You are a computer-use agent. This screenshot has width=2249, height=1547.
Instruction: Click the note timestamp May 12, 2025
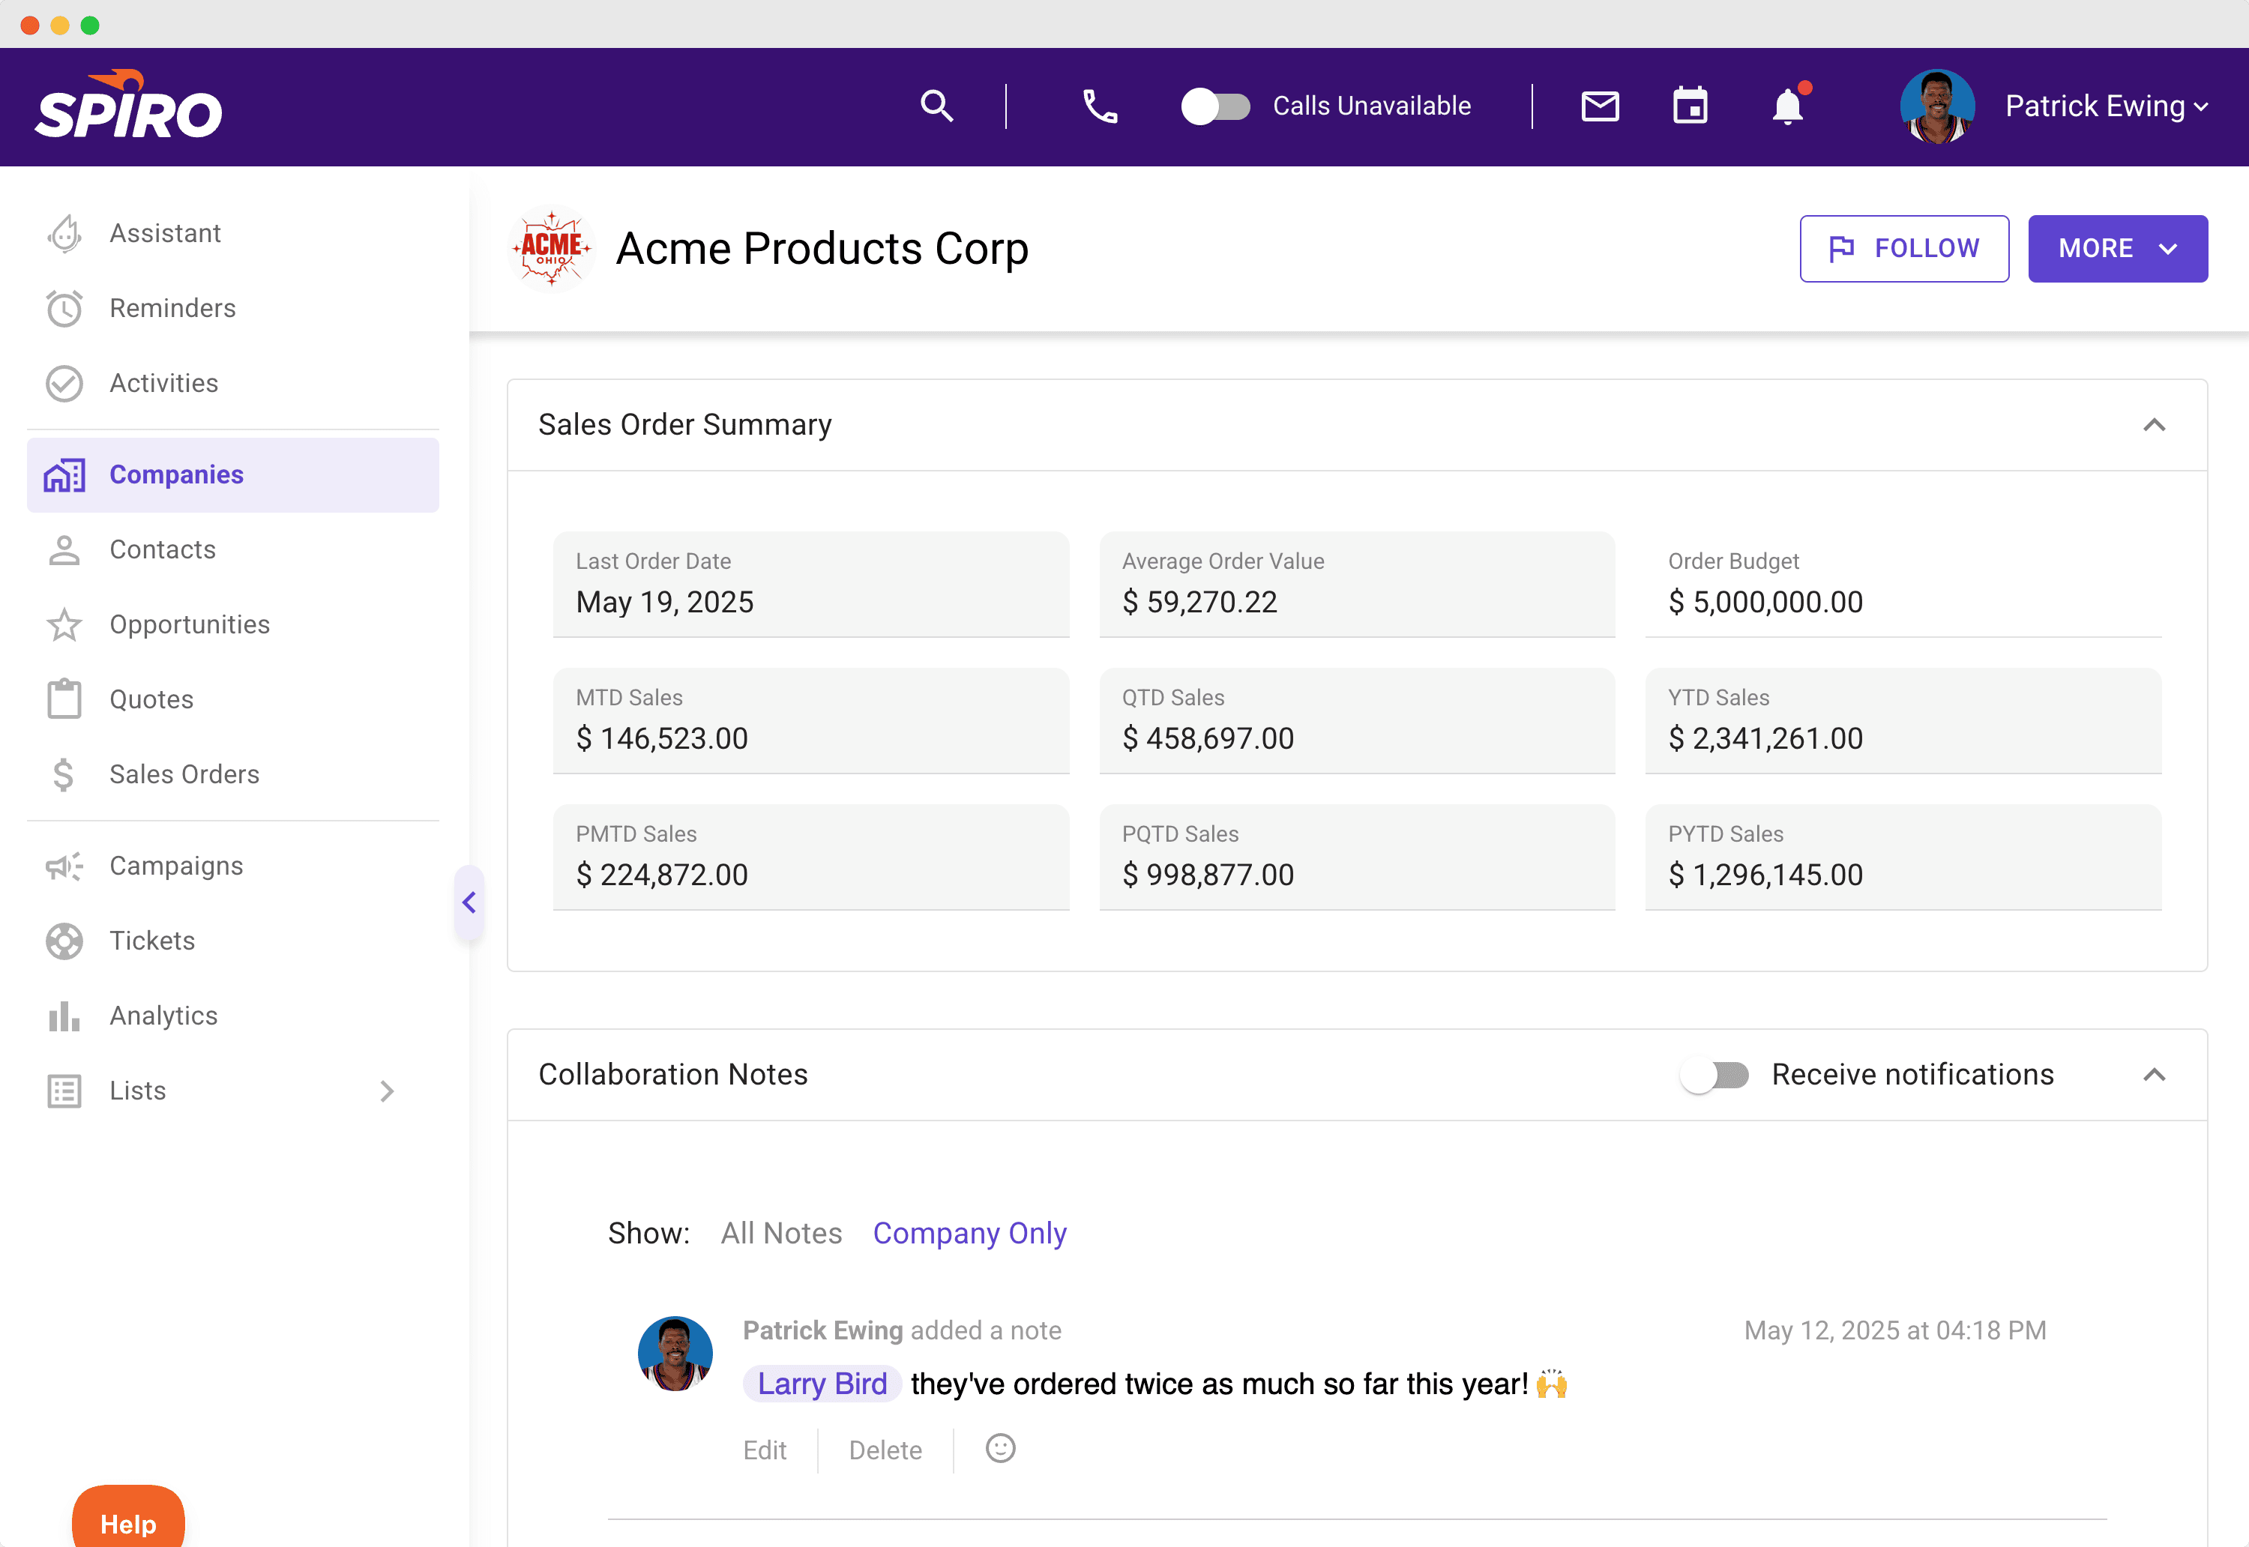(x=1895, y=1330)
